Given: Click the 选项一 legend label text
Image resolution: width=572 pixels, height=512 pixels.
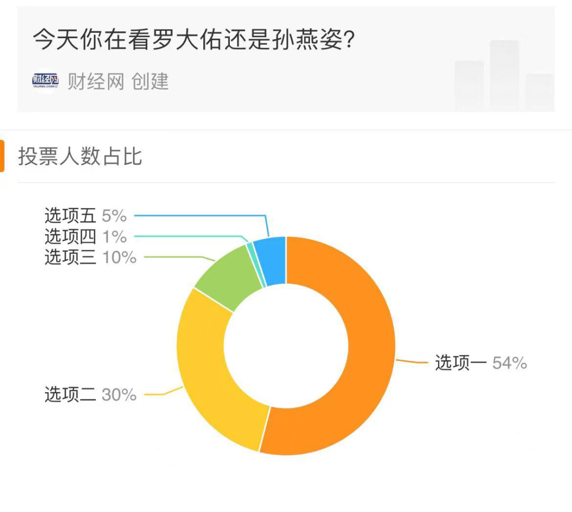Looking at the screenshot, I should click(461, 363).
